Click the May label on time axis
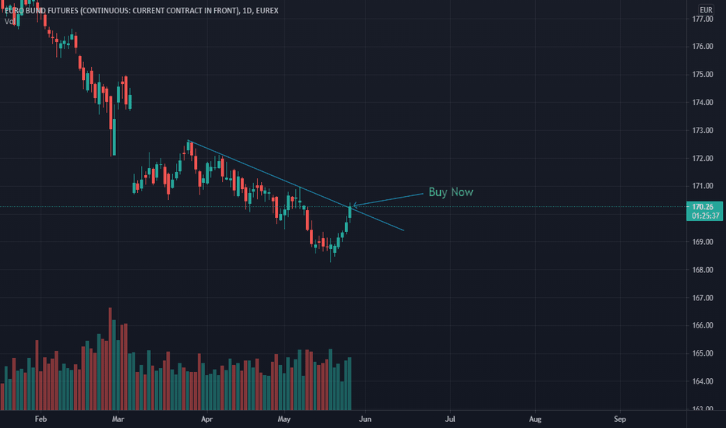Viewport: 726px width, 428px height. [284, 419]
